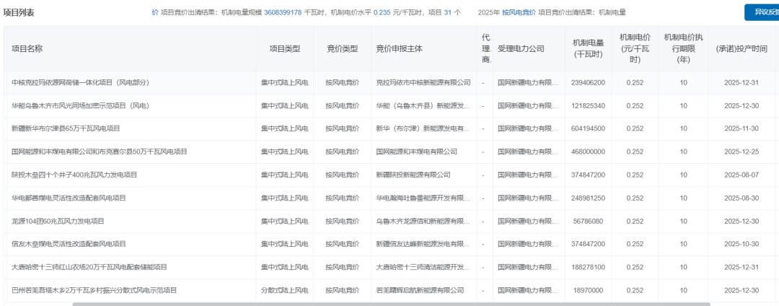Click the 项目名称 column header
This screenshot has width=779, height=306.
[27, 49]
